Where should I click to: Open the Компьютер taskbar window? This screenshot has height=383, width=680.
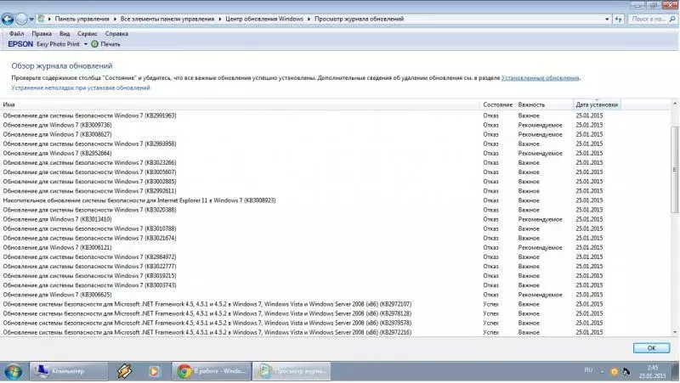pyautogui.click(x=69, y=371)
